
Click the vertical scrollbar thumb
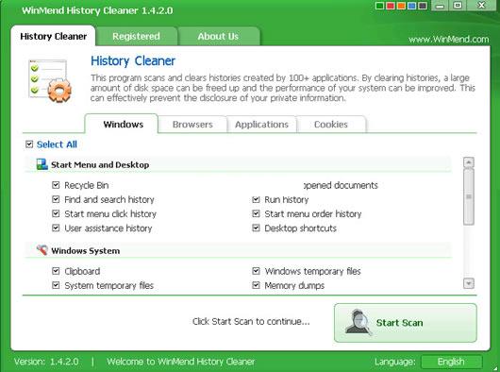pyautogui.click(x=469, y=196)
